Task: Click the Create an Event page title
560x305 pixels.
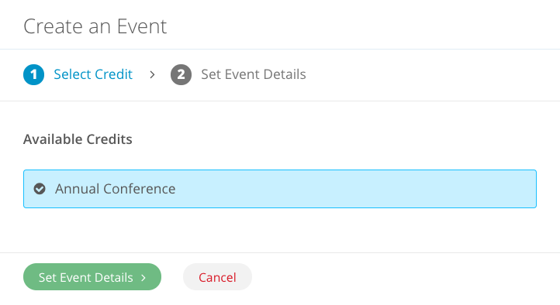Action: tap(95, 26)
